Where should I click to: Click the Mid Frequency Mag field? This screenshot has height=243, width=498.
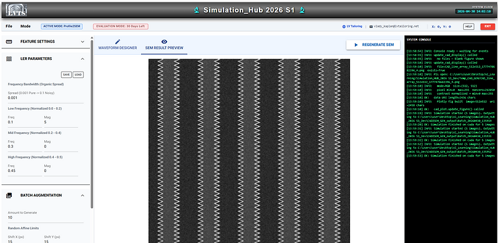(x=61, y=146)
